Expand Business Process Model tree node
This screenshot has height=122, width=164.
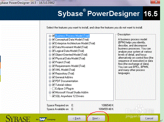click(x=50, y=36)
